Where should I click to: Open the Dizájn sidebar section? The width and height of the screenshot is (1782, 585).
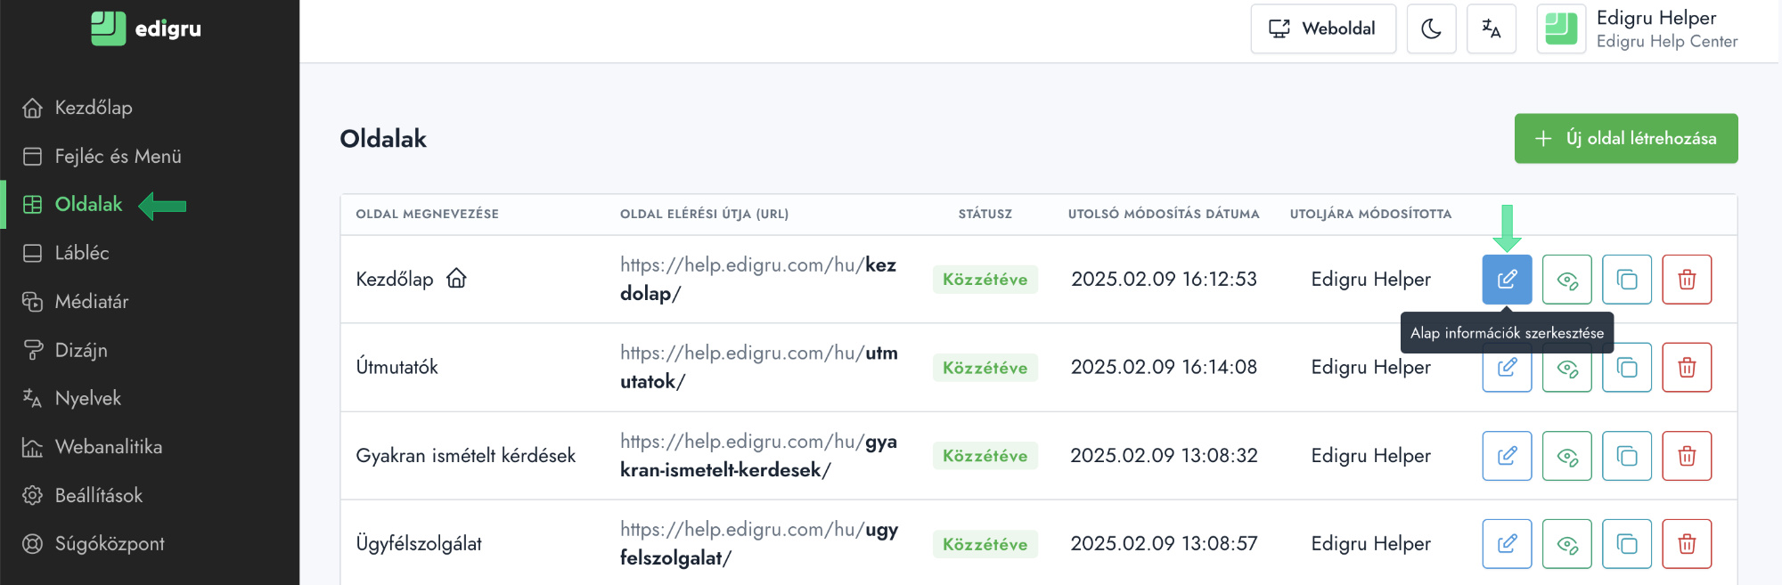click(80, 350)
